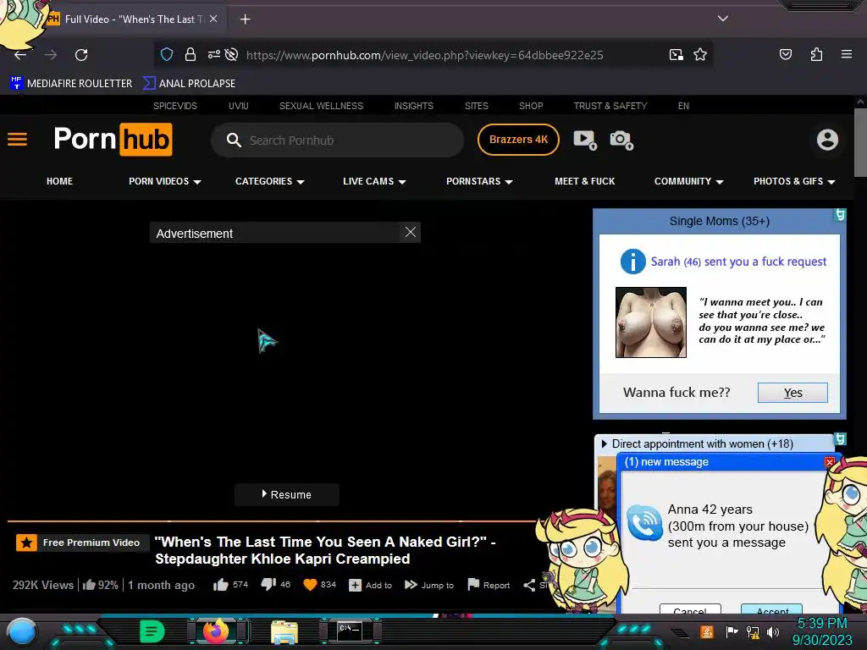Open SEXUAL WELLNESS top link
Viewport: 867px width, 650px height.
point(321,106)
